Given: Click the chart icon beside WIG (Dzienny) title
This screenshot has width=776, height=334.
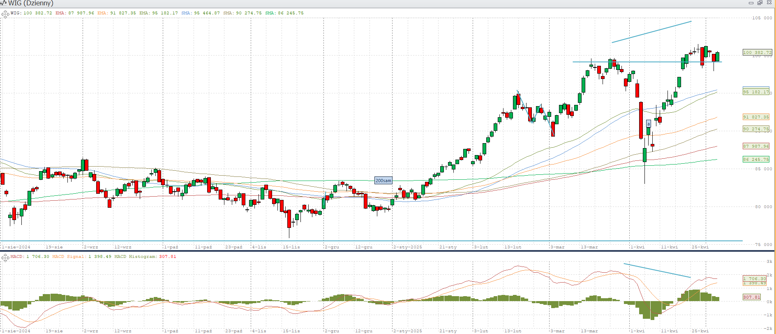Looking at the screenshot, I should 4,3.
